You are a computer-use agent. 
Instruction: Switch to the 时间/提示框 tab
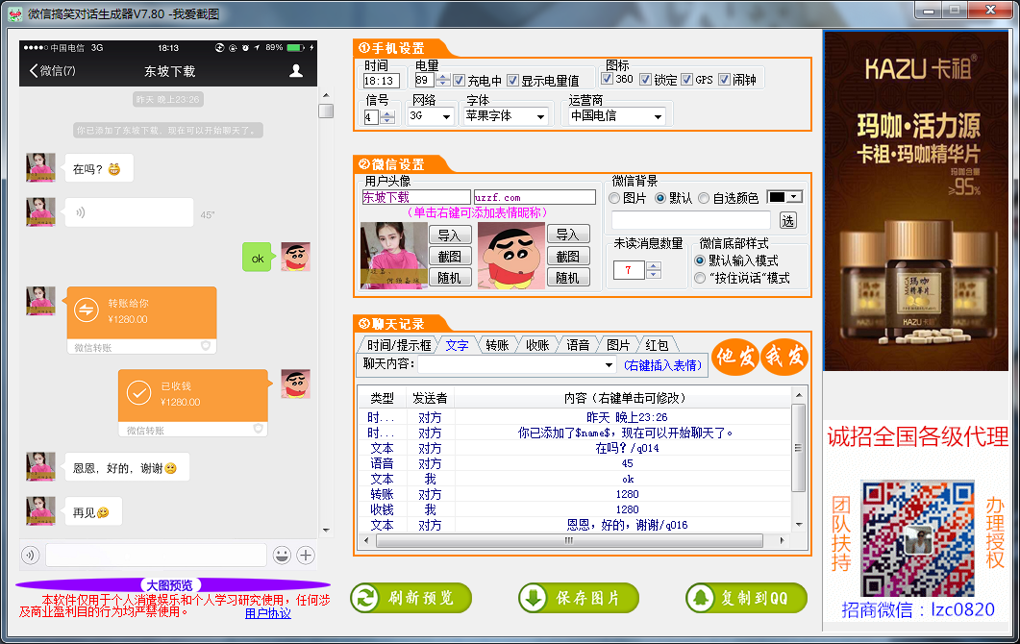(399, 345)
